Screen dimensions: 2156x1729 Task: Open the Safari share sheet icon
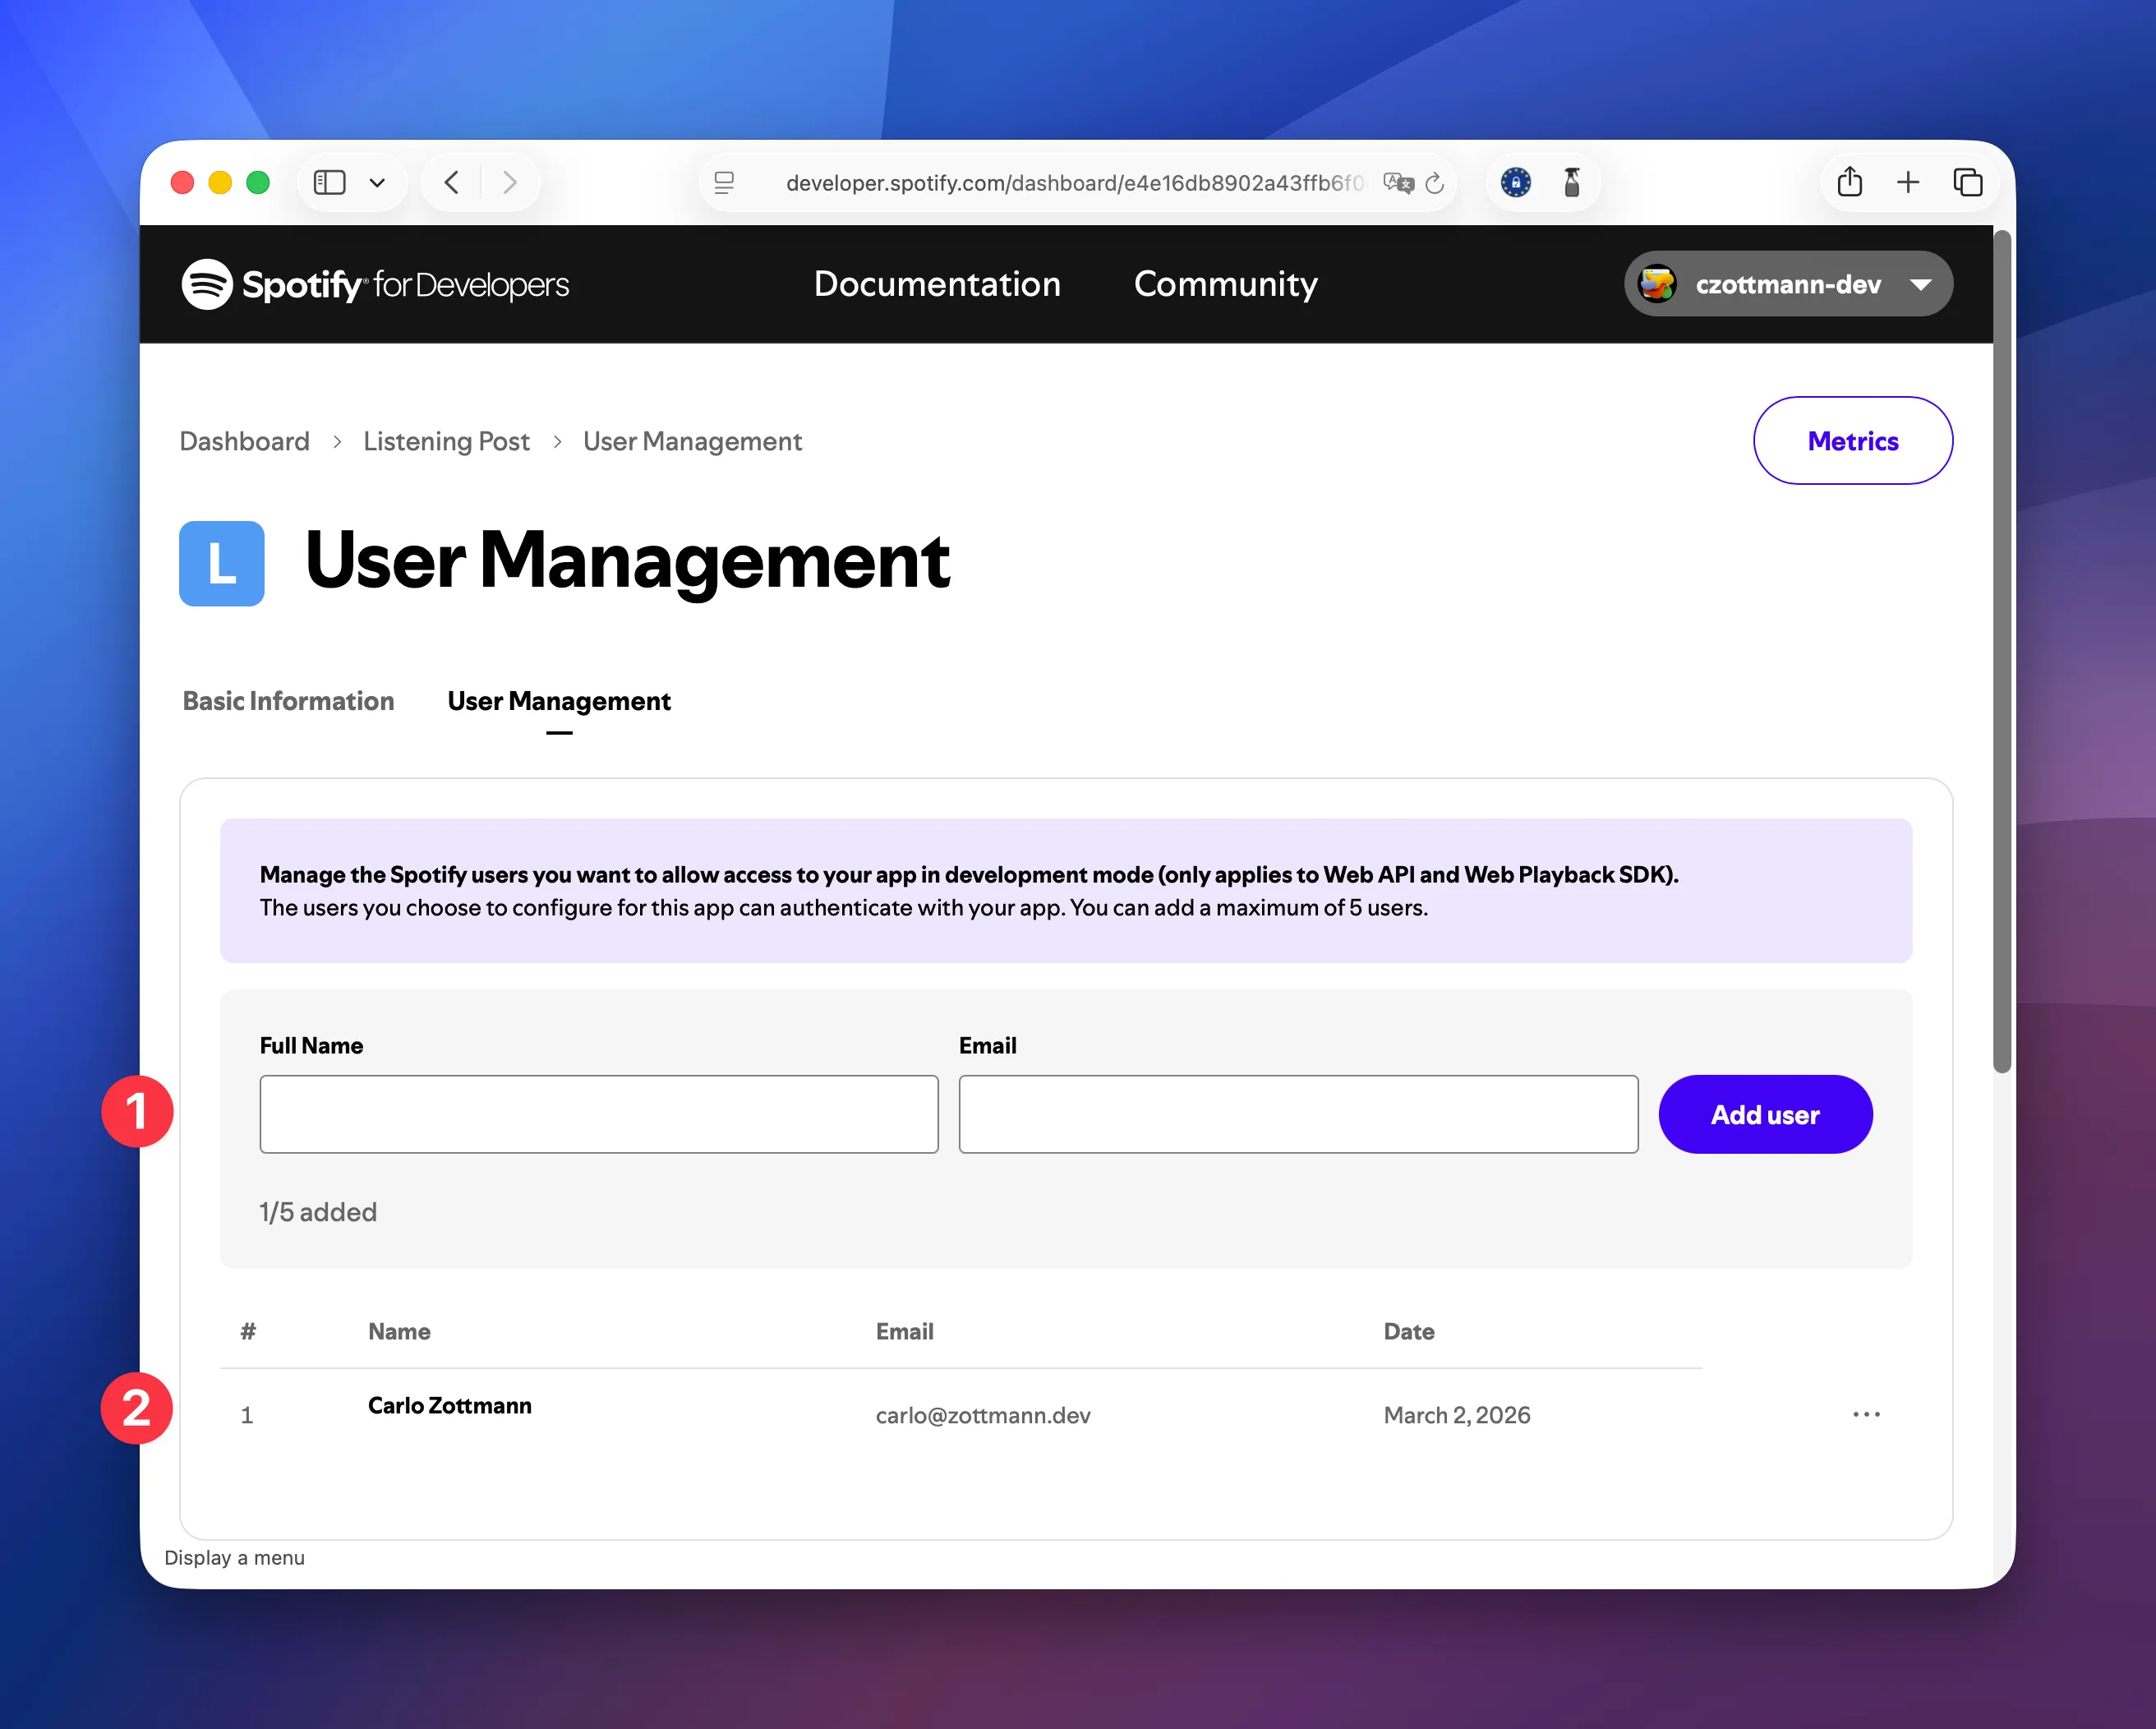click(x=1849, y=182)
